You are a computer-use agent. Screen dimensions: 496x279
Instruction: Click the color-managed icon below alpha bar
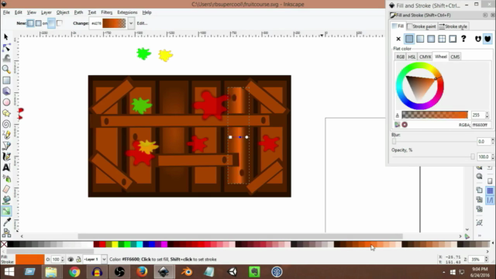tap(398, 125)
